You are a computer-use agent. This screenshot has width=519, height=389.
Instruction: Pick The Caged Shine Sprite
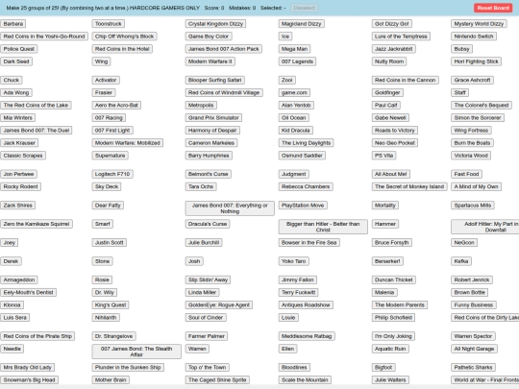tap(217, 379)
